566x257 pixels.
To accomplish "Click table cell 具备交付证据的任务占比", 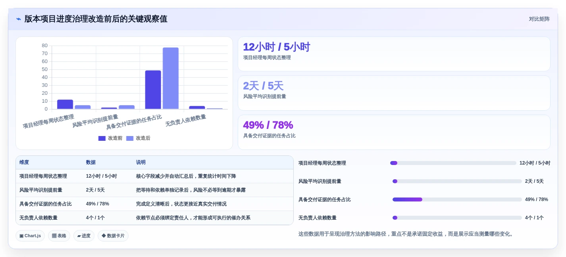I will pos(46,204).
